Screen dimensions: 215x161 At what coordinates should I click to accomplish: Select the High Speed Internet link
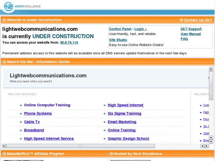125,105
